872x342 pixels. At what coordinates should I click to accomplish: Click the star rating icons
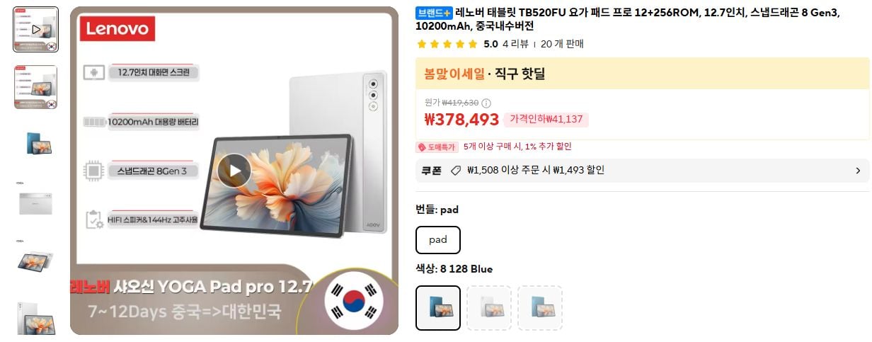(x=447, y=44)
